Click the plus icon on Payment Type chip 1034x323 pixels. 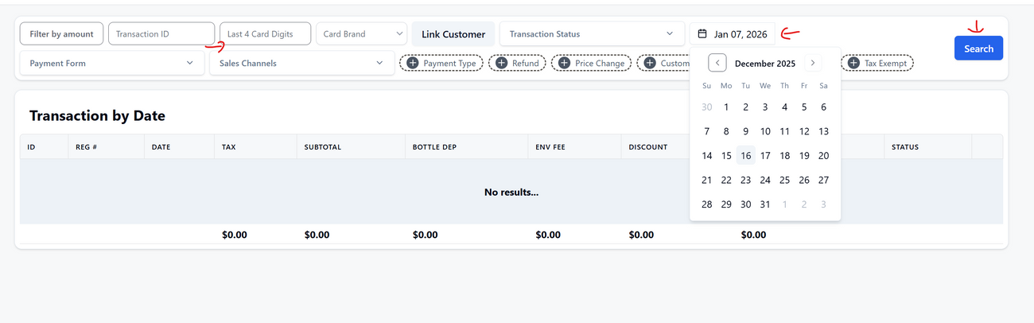click(413, 63)
